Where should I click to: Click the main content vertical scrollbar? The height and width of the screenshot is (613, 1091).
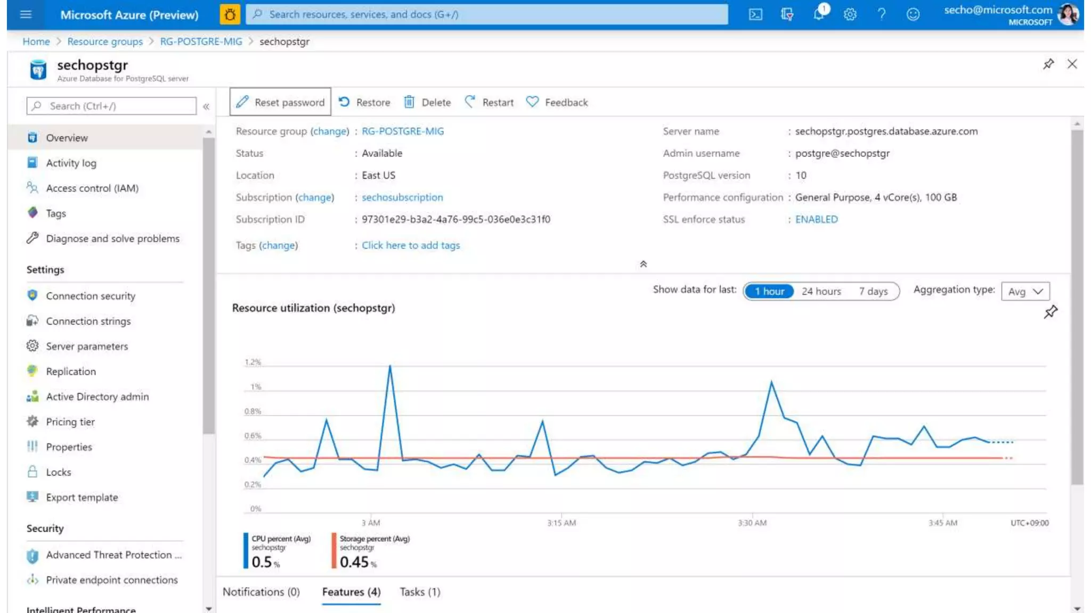(1077, 308)
